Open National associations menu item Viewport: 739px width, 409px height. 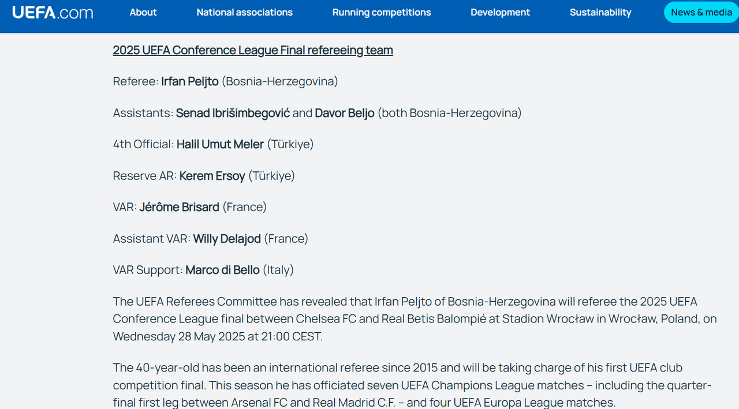[244, 12]
